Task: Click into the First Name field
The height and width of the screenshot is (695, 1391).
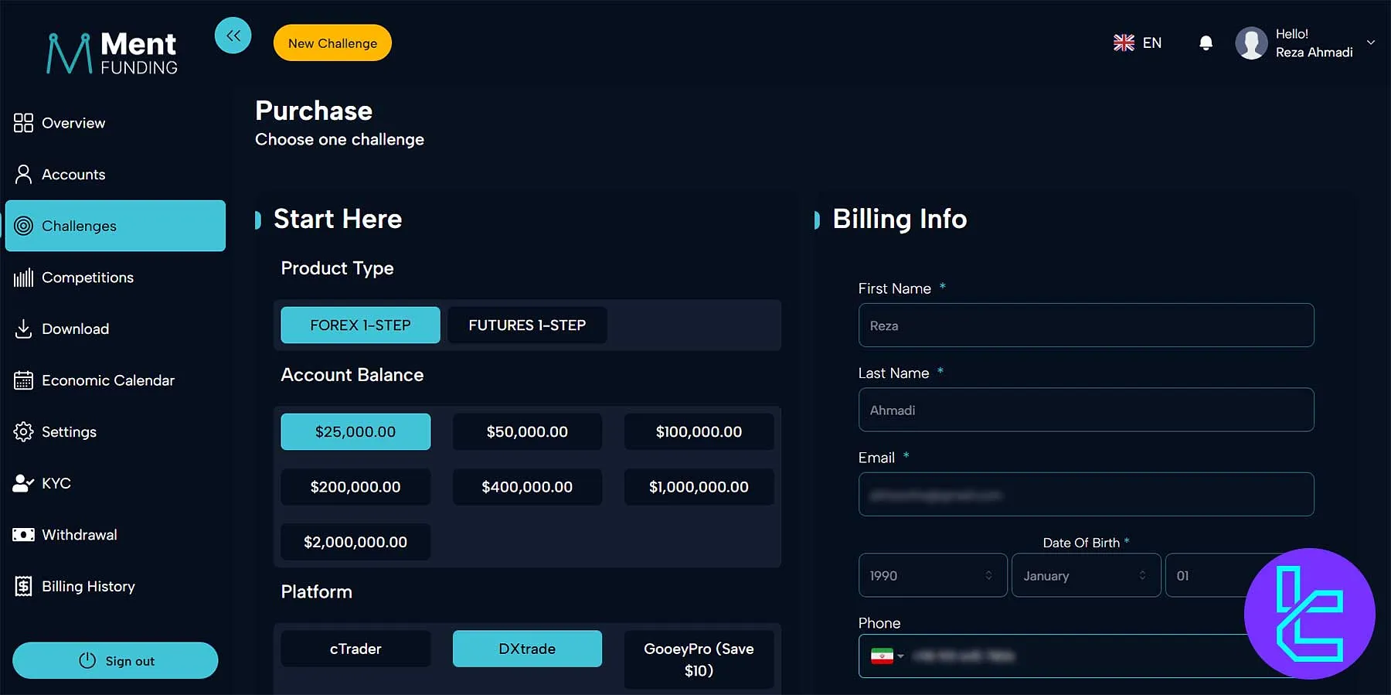Action: click(x=1085, y=325)
